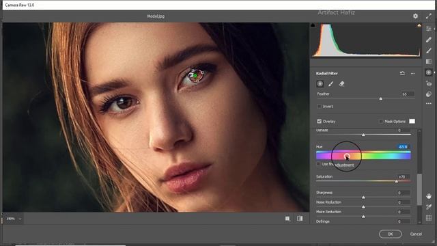The height and width of the screenshot is (246, 437).
Task: Click the Noise Reduction slider handle
Action: (x=363, y=207)
